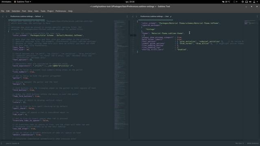Click the "font_size" setting in left pane

[x=21, y=49]
